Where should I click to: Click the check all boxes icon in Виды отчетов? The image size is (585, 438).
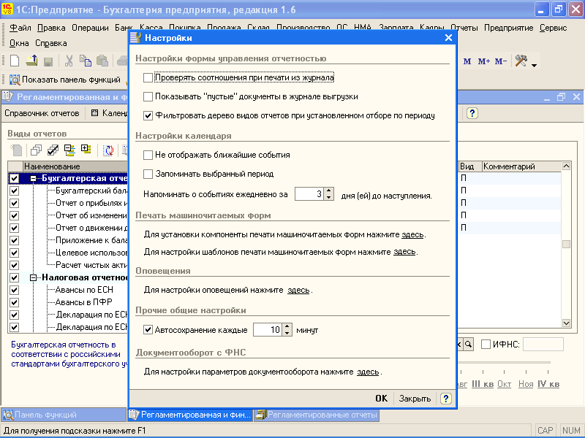[x=53, y=150]
